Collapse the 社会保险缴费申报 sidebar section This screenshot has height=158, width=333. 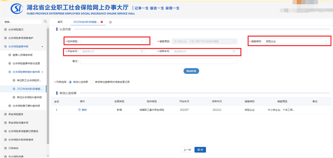pos(42,47)
